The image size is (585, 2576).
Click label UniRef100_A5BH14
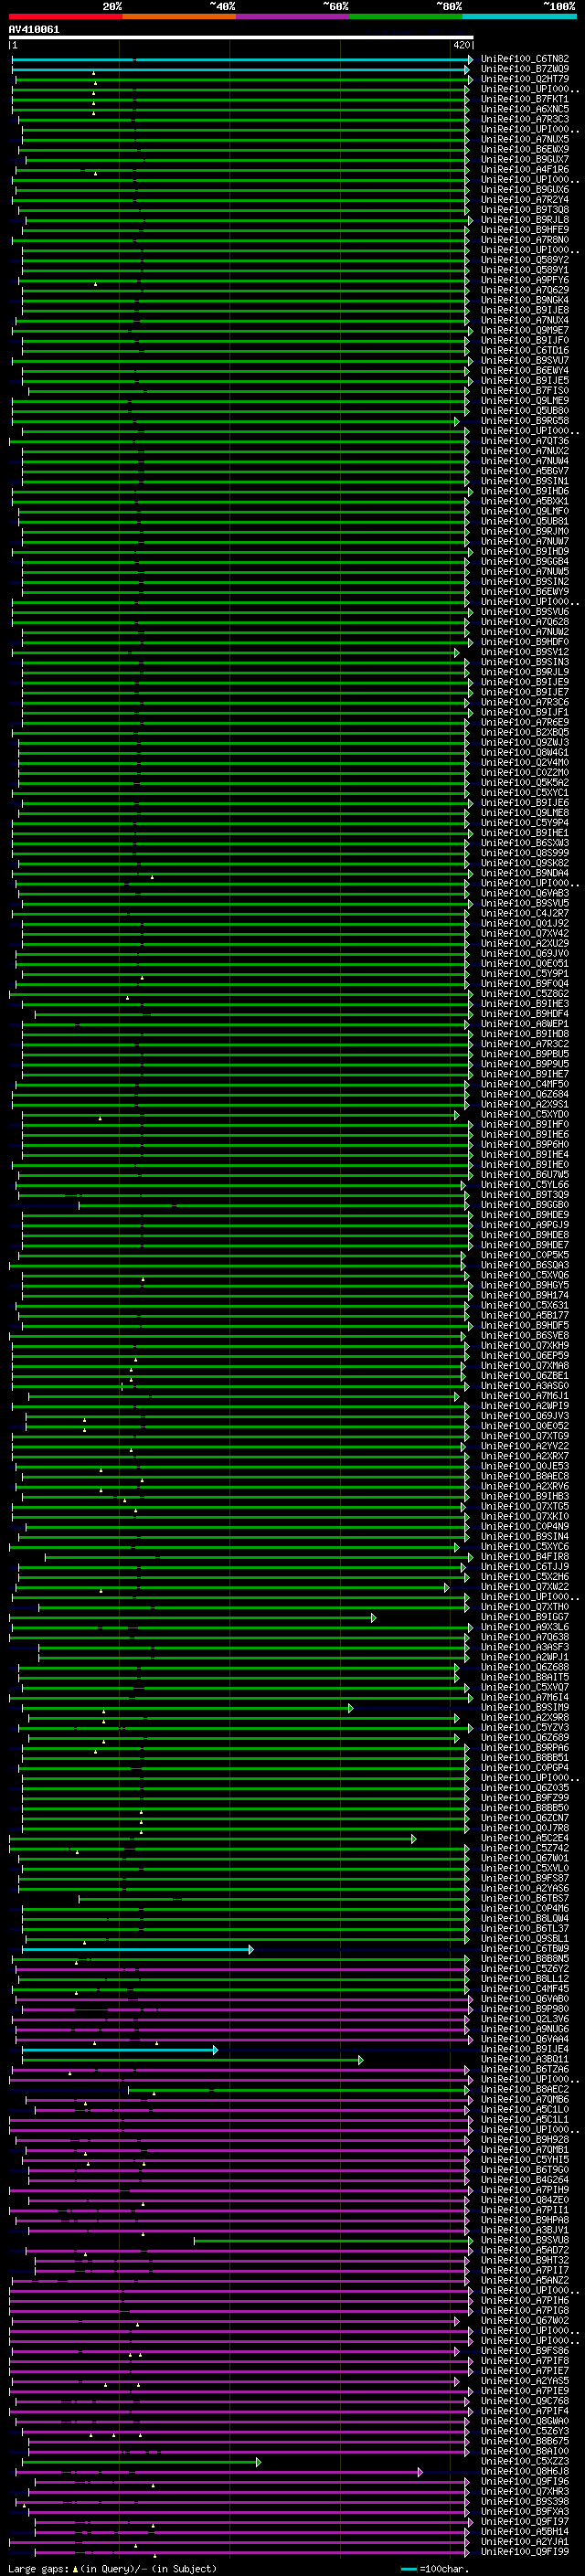(524, 2531)
